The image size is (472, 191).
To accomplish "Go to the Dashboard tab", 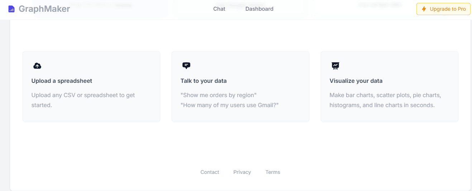I will click(x=259, y=9).
